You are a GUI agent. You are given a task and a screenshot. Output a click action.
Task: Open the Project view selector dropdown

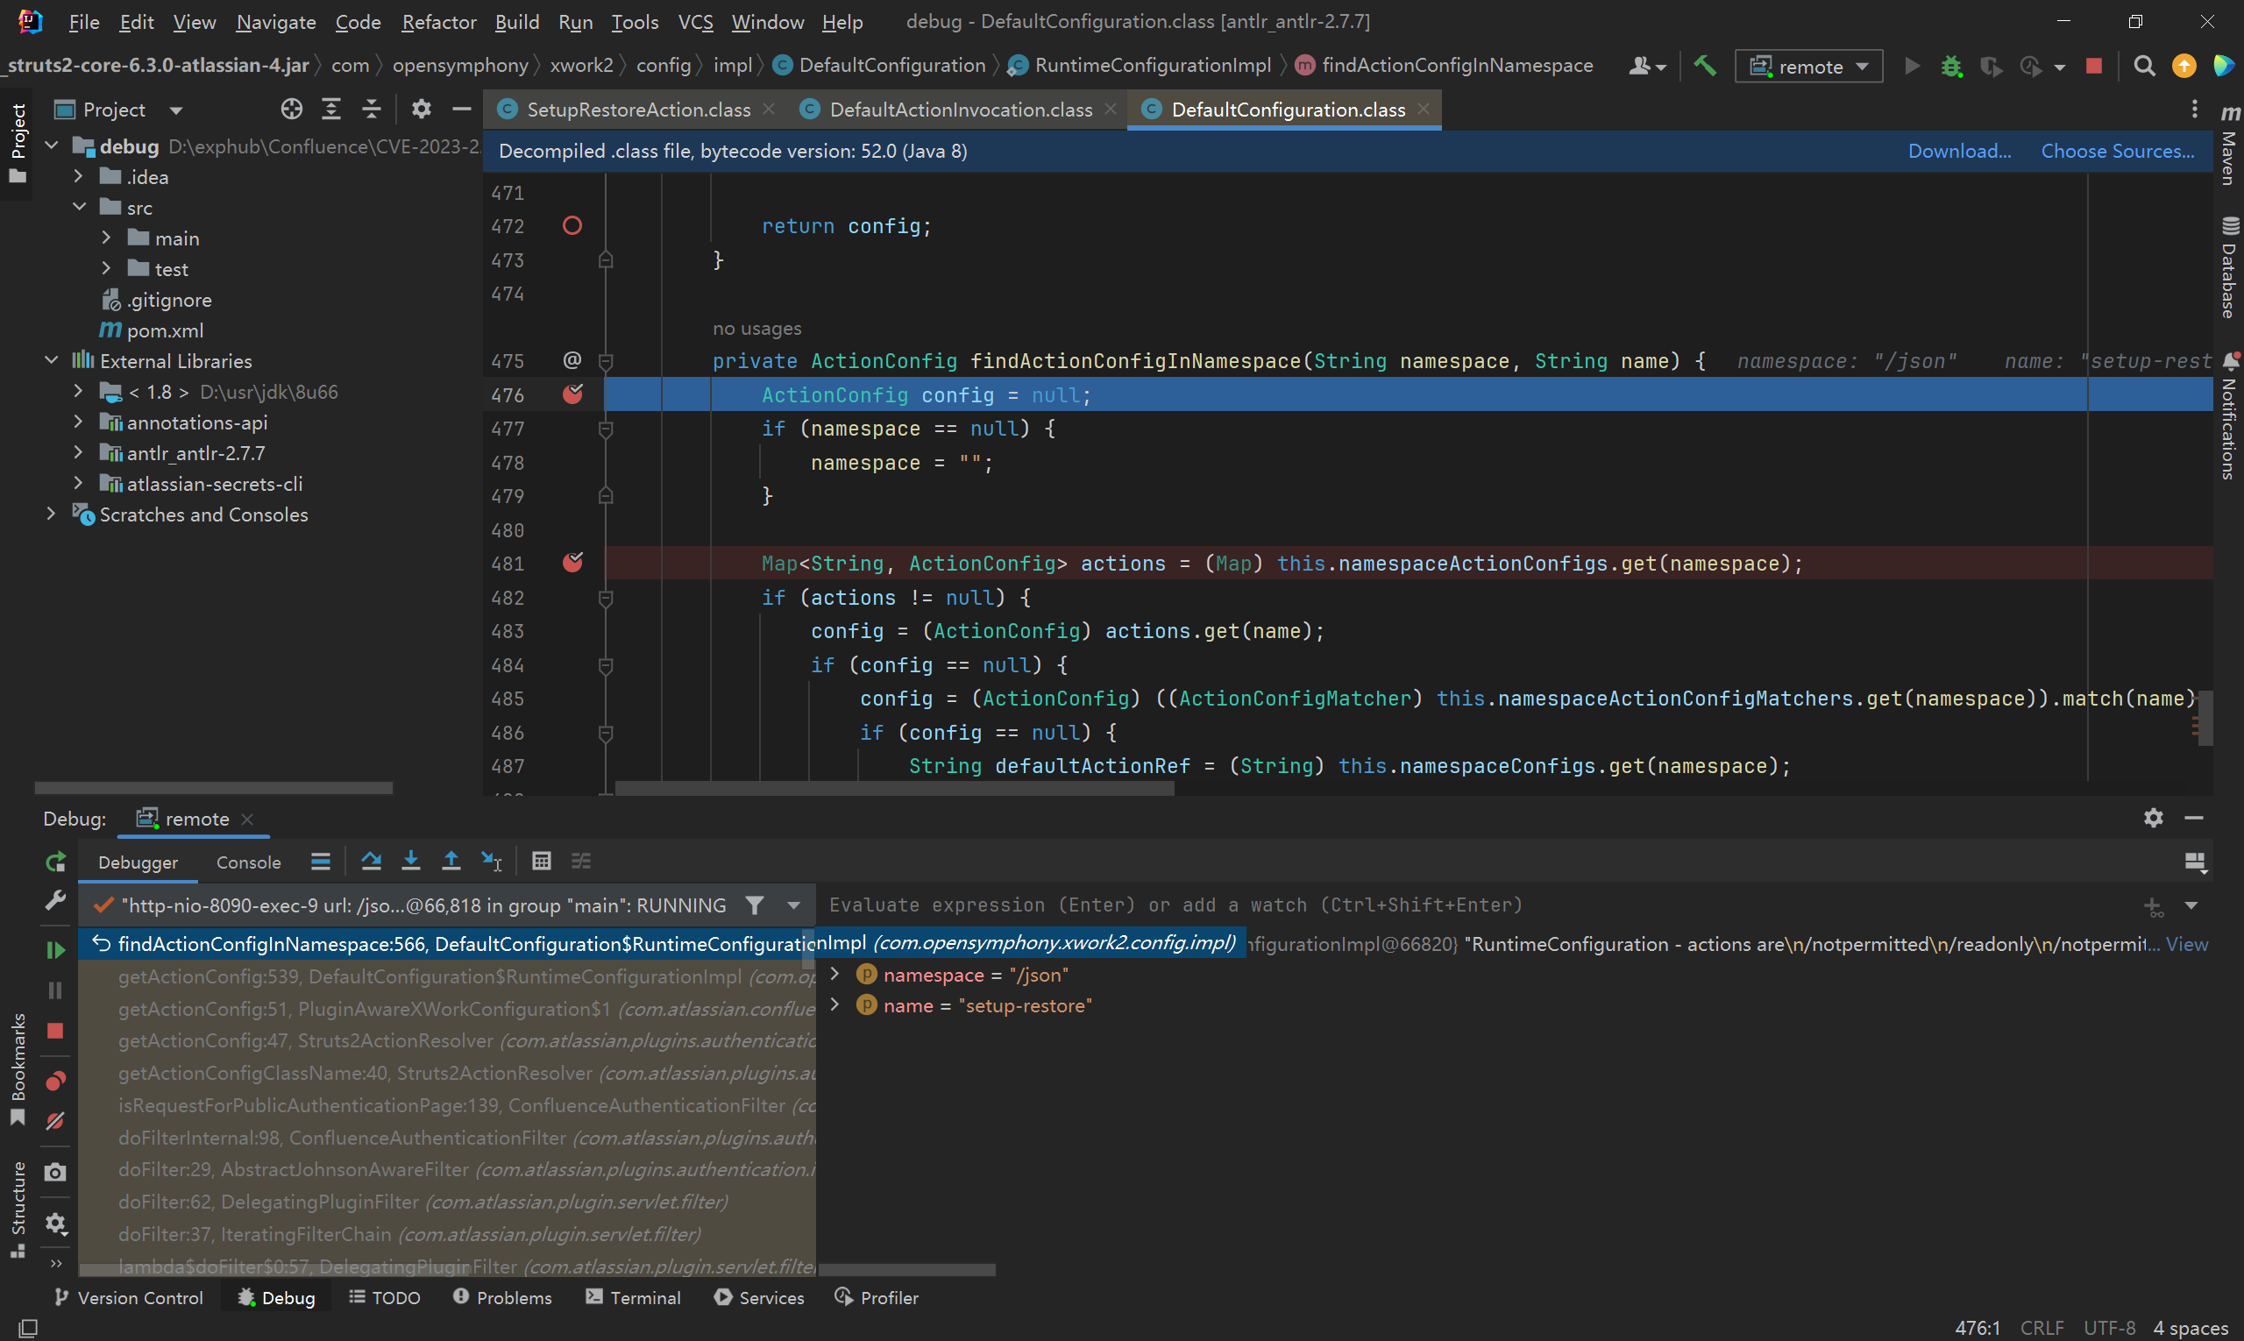tap(175, 110)
